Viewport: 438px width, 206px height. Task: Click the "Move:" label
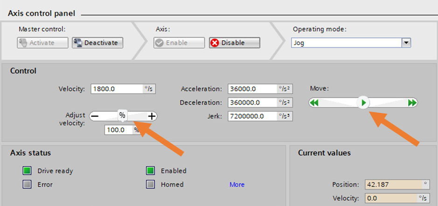pos(320,88)
